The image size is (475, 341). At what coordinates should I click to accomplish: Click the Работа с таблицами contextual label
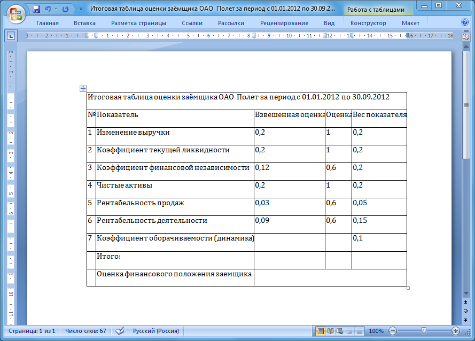[376, 10]
